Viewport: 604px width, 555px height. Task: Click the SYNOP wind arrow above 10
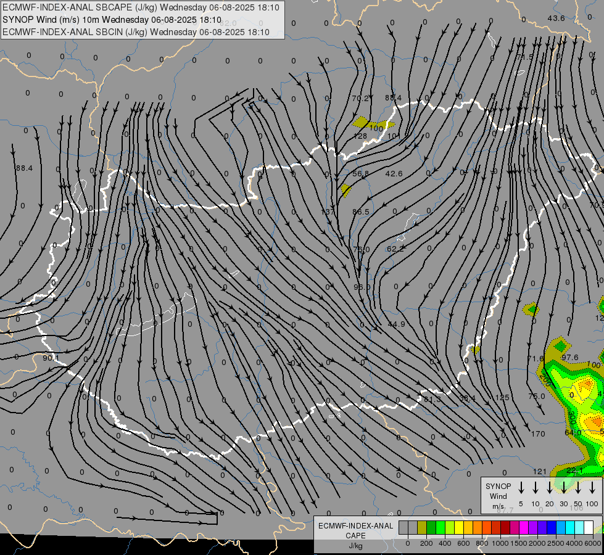pos(536,488)
